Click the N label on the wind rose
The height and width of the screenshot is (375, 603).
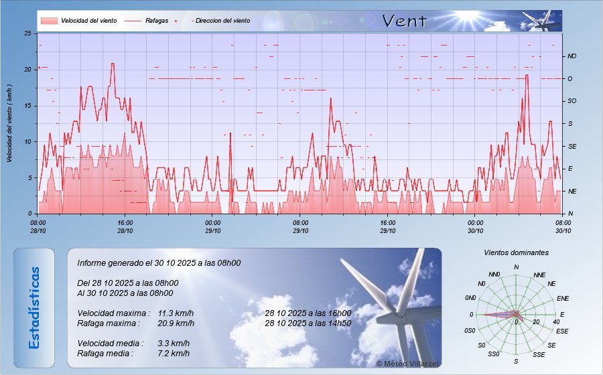[516, 268]
